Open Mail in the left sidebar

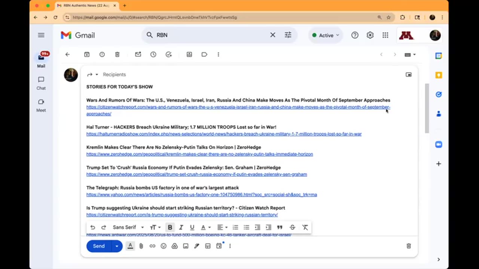41,60
